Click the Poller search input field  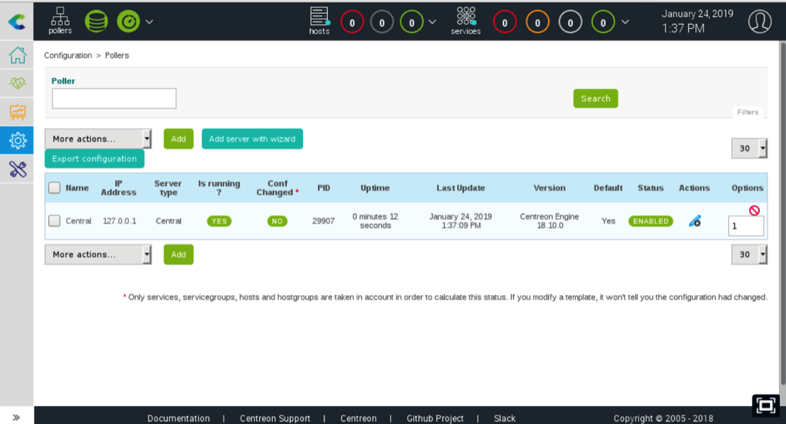point(114,98)
